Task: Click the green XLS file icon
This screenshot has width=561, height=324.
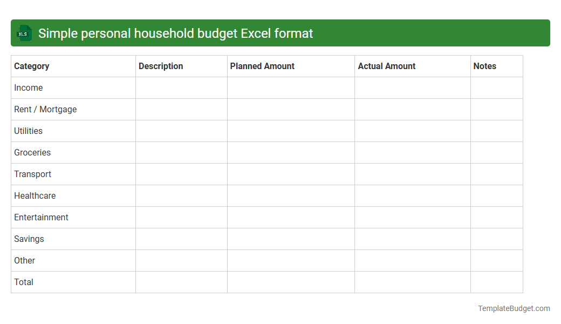Action: 24,33
